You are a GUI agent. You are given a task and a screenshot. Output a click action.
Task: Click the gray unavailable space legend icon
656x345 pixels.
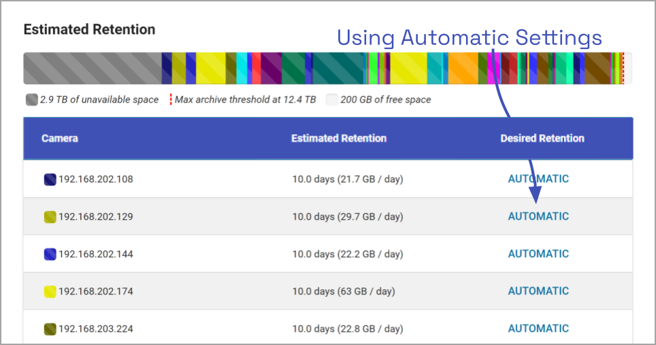click(31, 100)
